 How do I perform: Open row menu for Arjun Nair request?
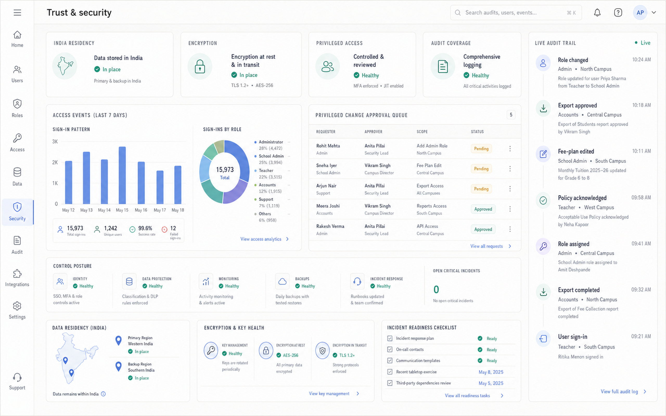pyautogui.click(x=510, y=189)
